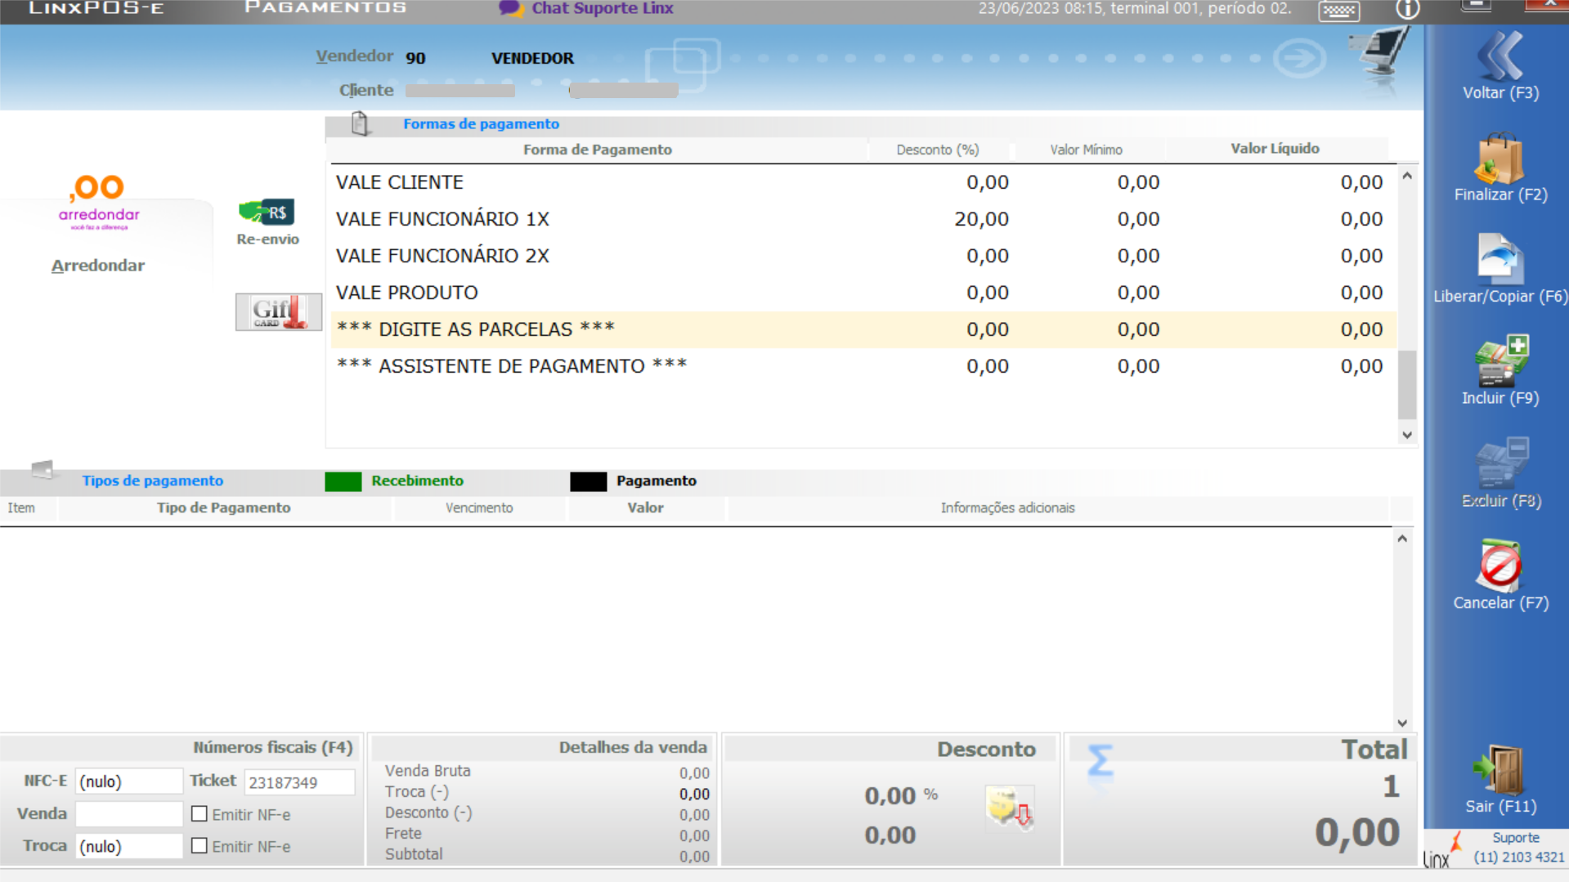
Task: Click the Vendedor label
Action: 354,56
